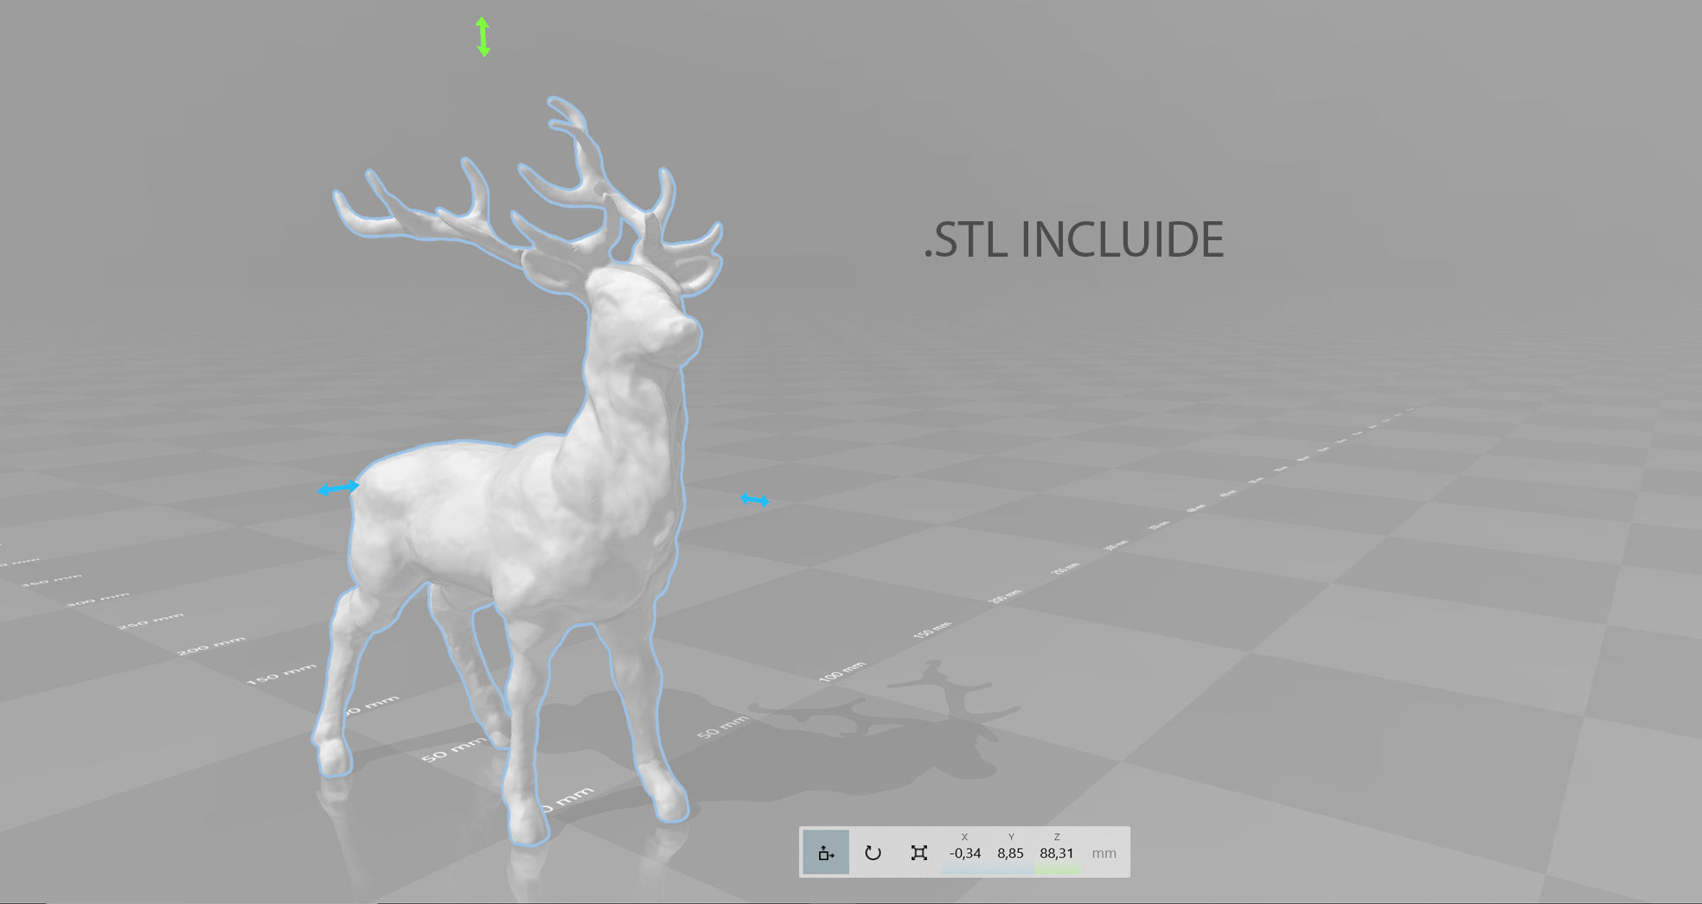1702x904 pixels.
Task: Click the Y position field showing 8,85
Action: coord(1010,853)
